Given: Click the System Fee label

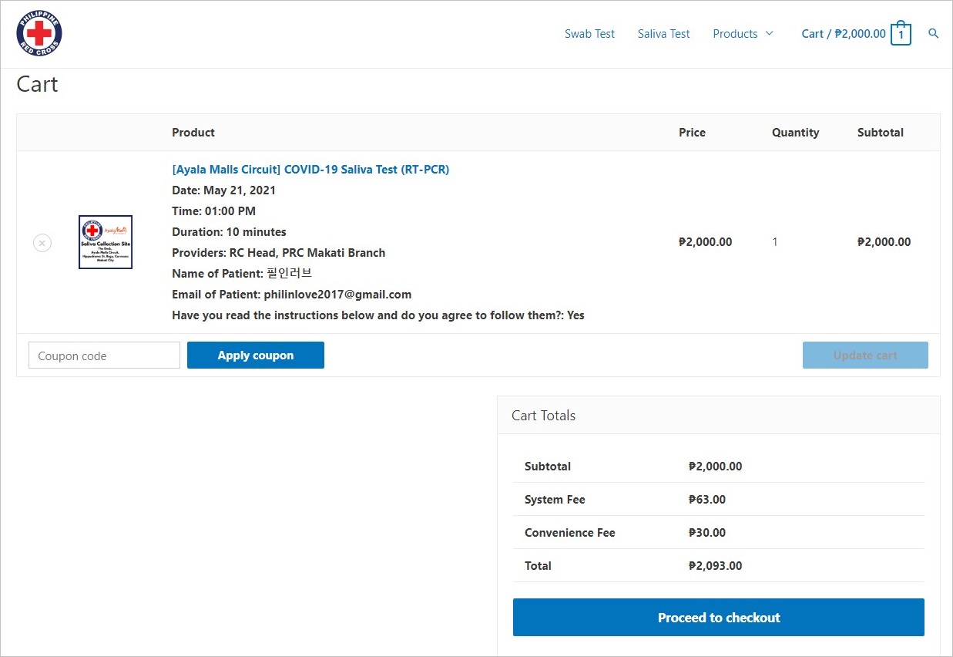Looking at the screenshot, I should (x=555, y=500).
